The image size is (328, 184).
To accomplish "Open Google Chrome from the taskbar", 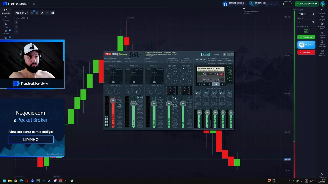I will coord(15,181).
